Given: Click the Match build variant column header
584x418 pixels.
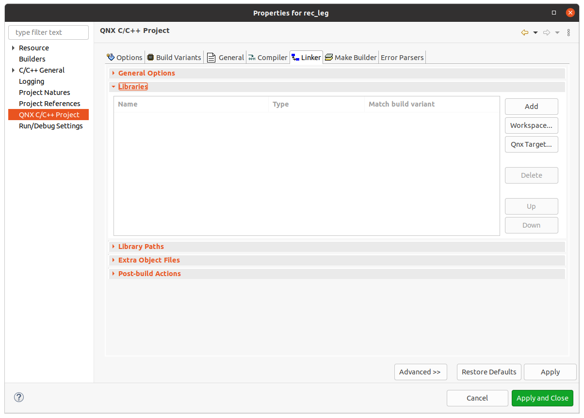Looking at the screenshot, I should [x=432, y=104].
